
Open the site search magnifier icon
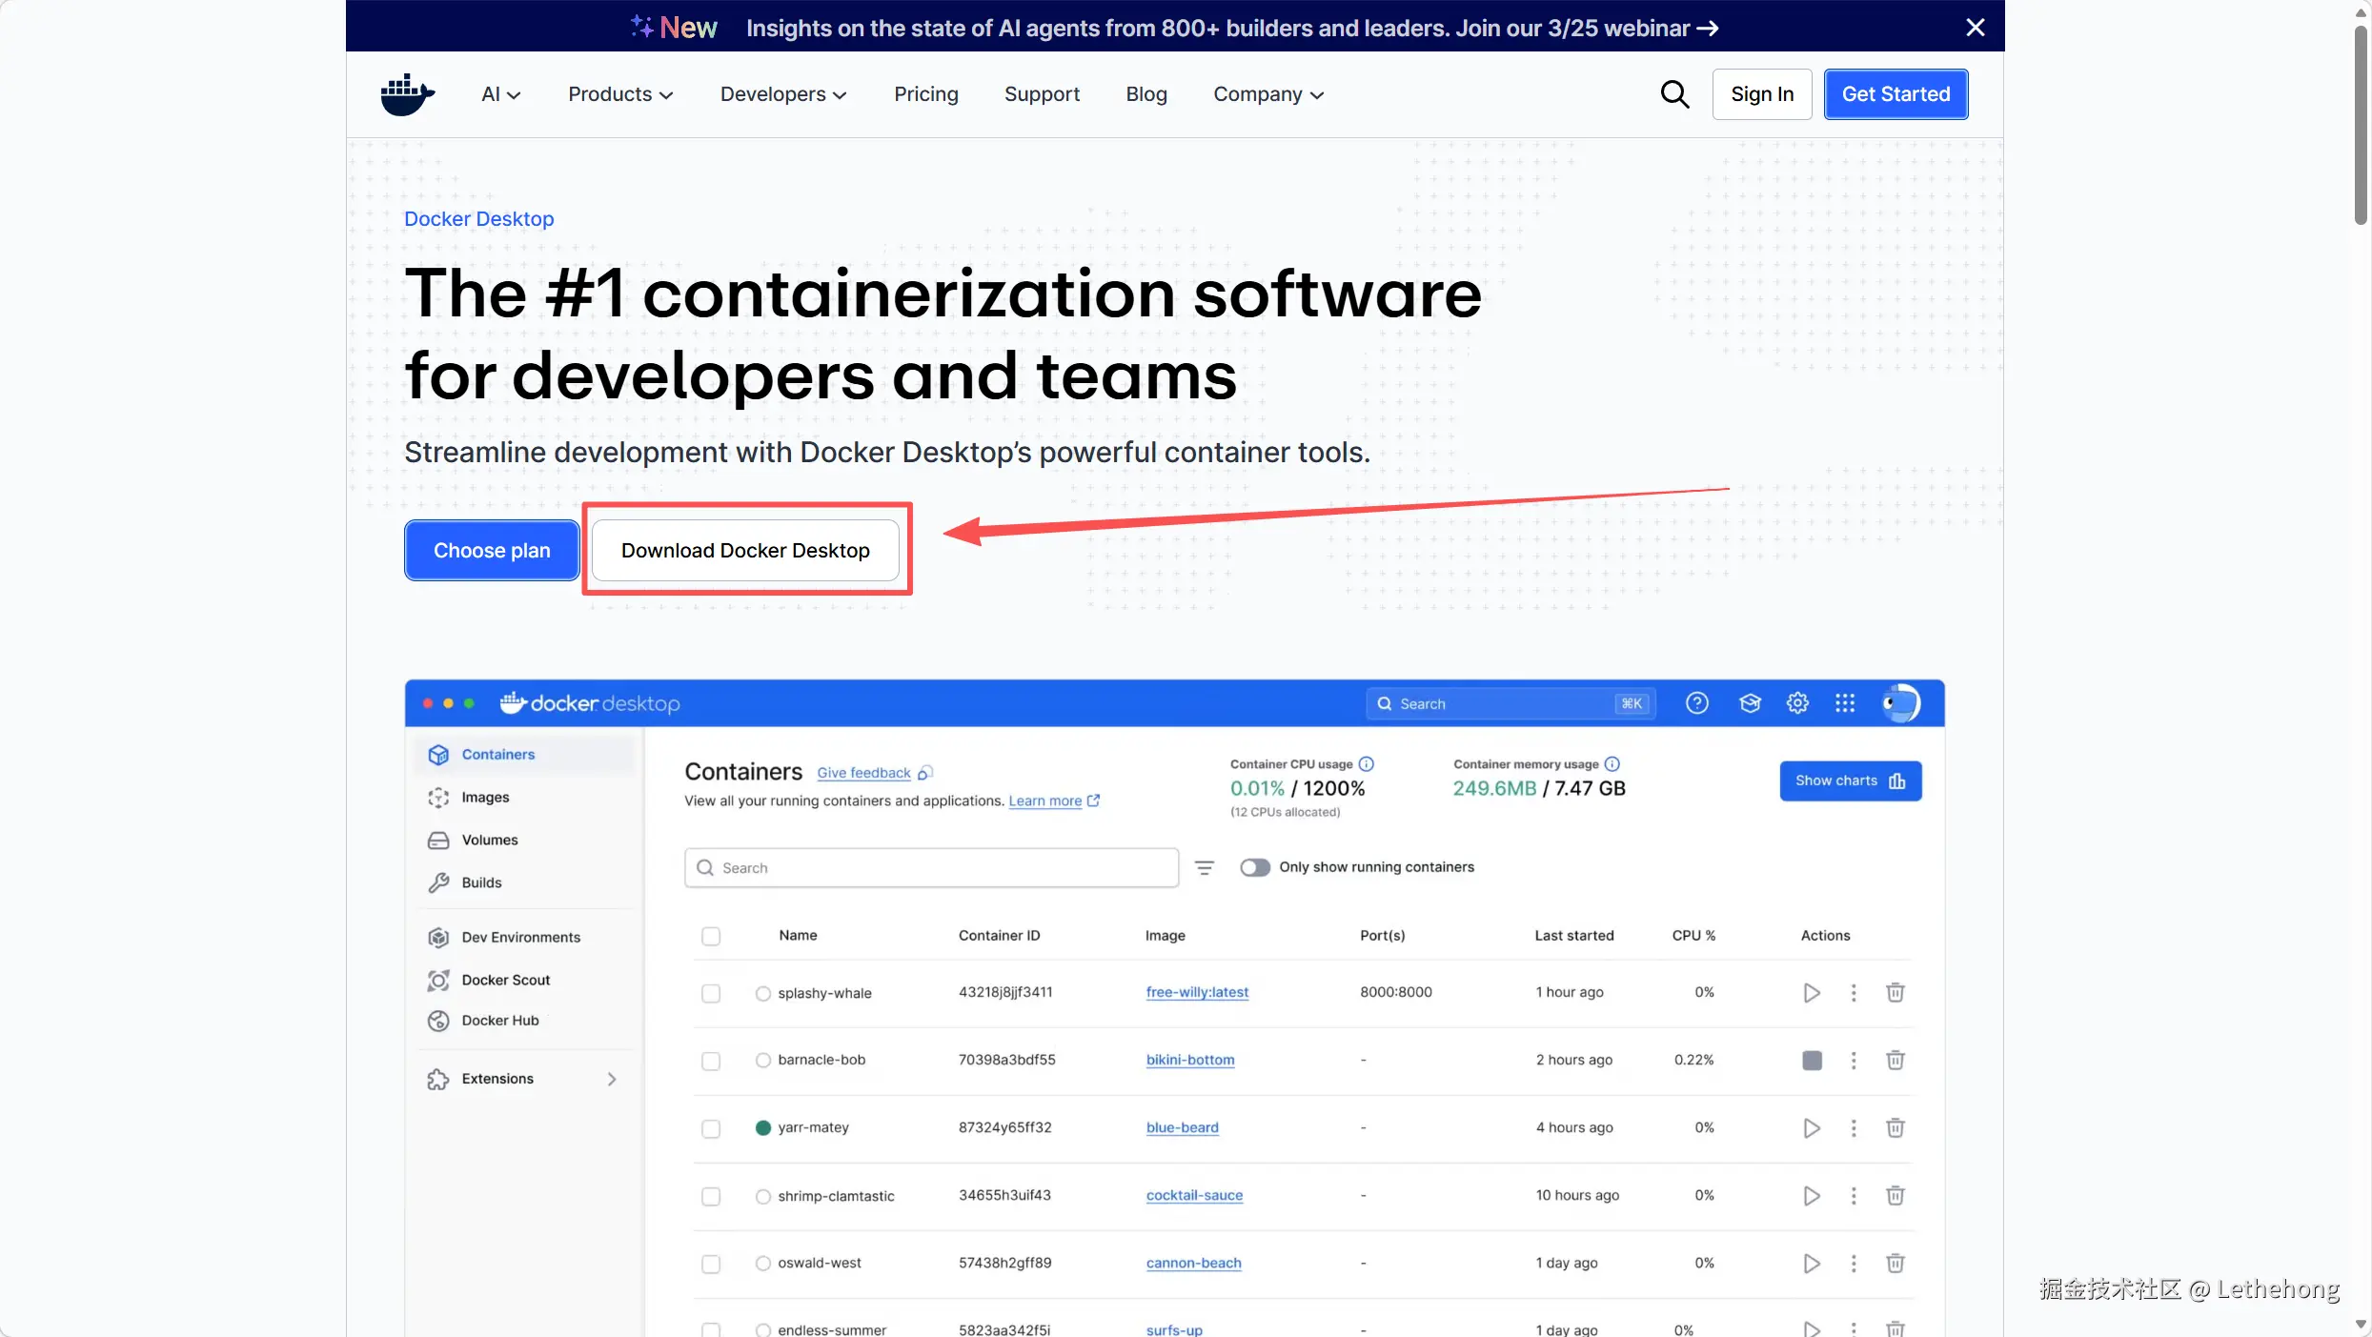click(x=1674, y=94)
